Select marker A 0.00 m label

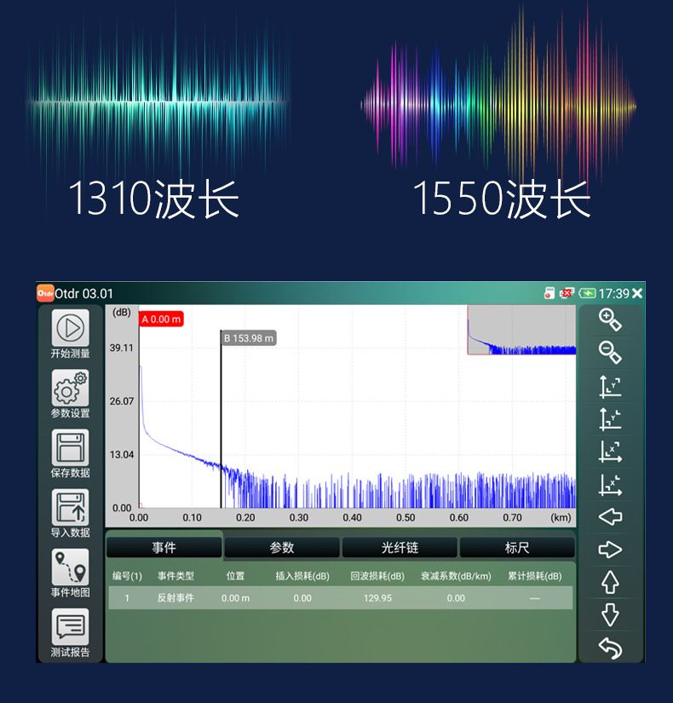(162, 320)
